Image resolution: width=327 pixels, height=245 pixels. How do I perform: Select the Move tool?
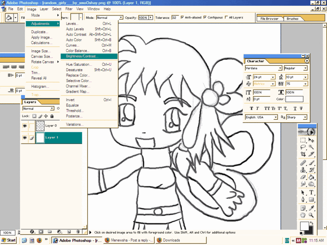[x=311, y=140]
